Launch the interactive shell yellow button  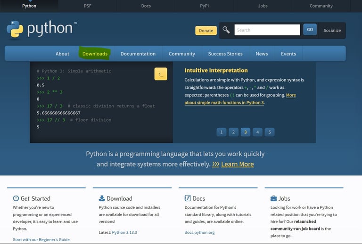coord(161,74)
